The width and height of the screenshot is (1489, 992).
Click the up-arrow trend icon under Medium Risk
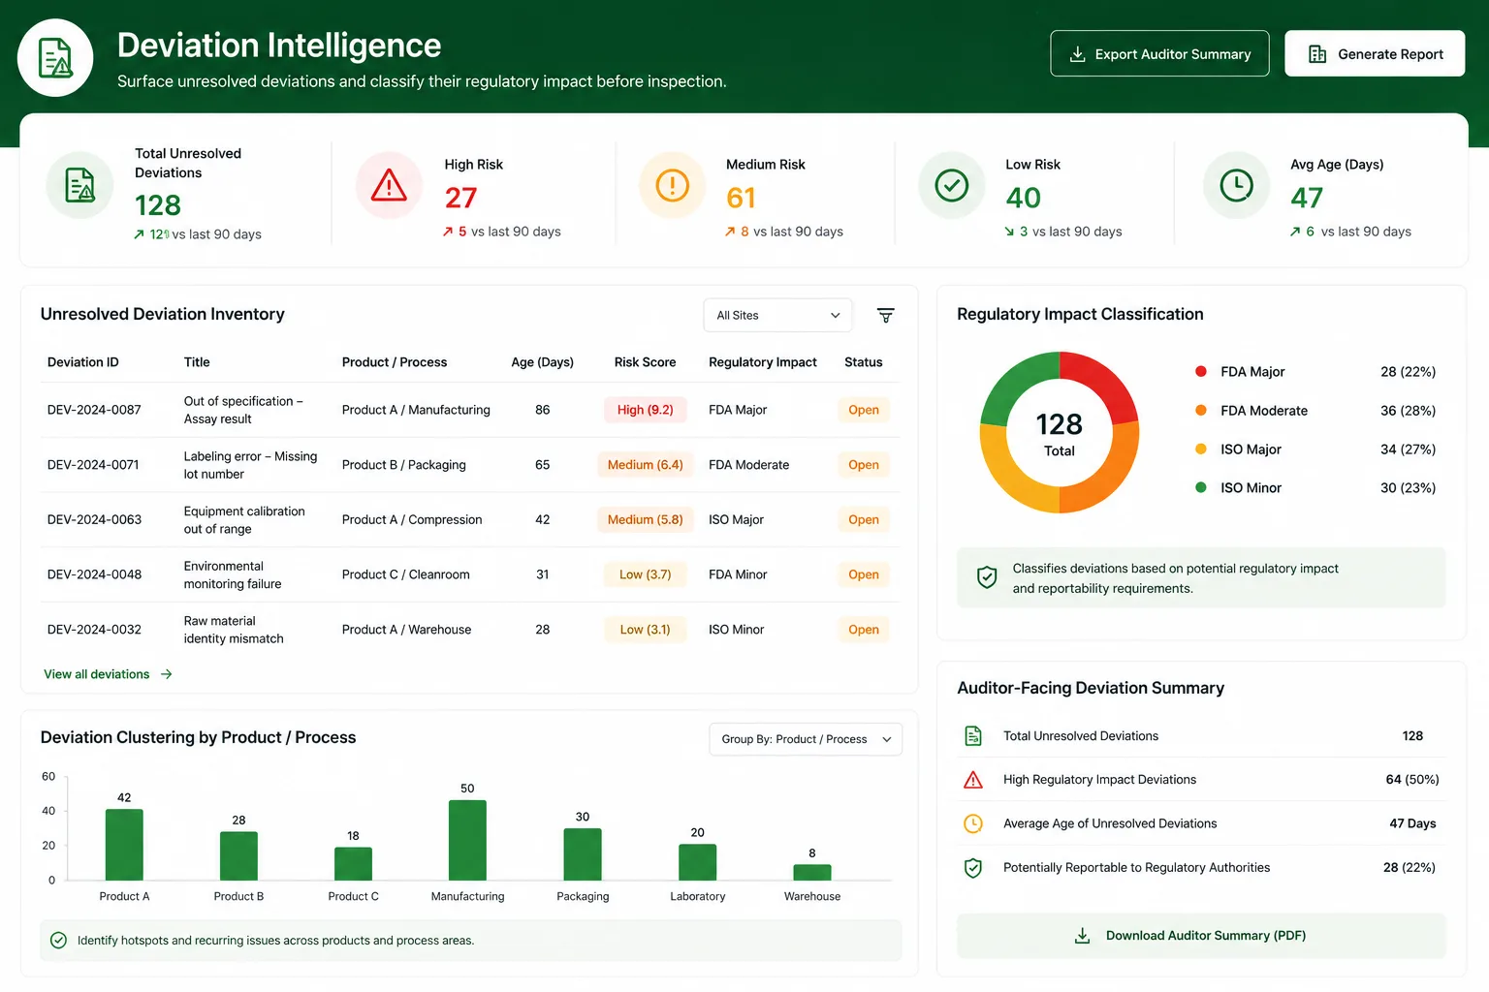point(730,232)
